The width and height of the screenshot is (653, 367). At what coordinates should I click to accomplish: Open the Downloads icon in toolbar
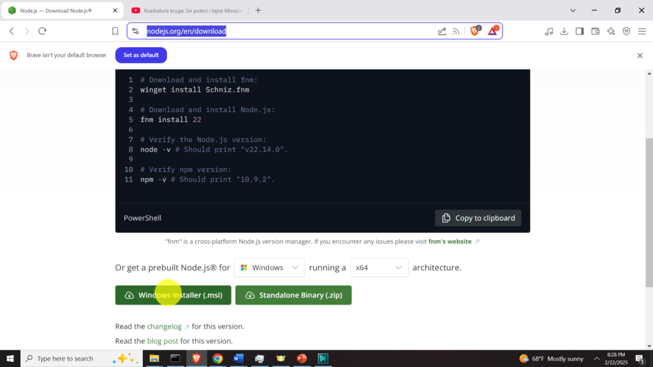(x=564, y=31)
